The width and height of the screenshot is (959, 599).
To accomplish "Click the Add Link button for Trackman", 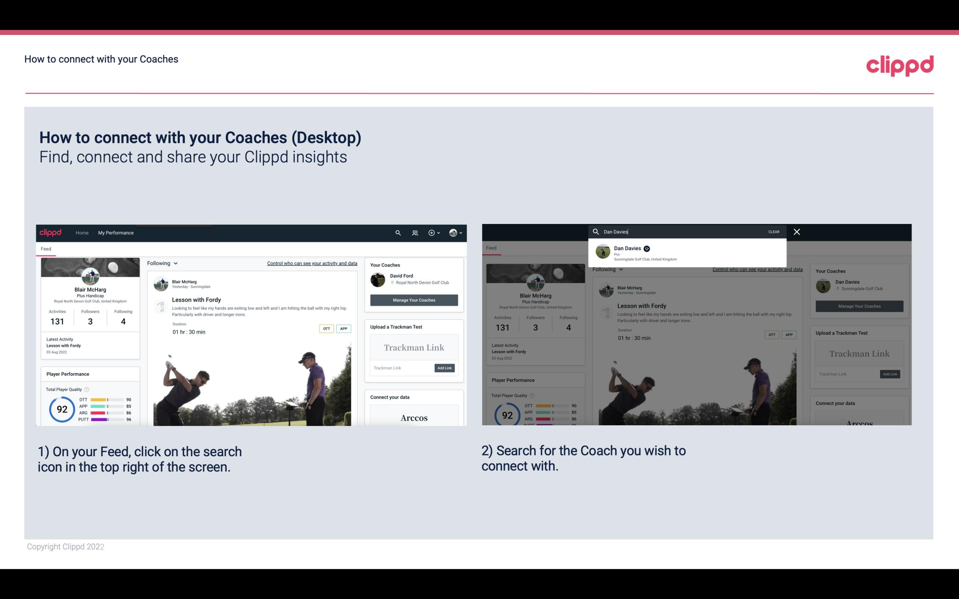I will point(445,368).
